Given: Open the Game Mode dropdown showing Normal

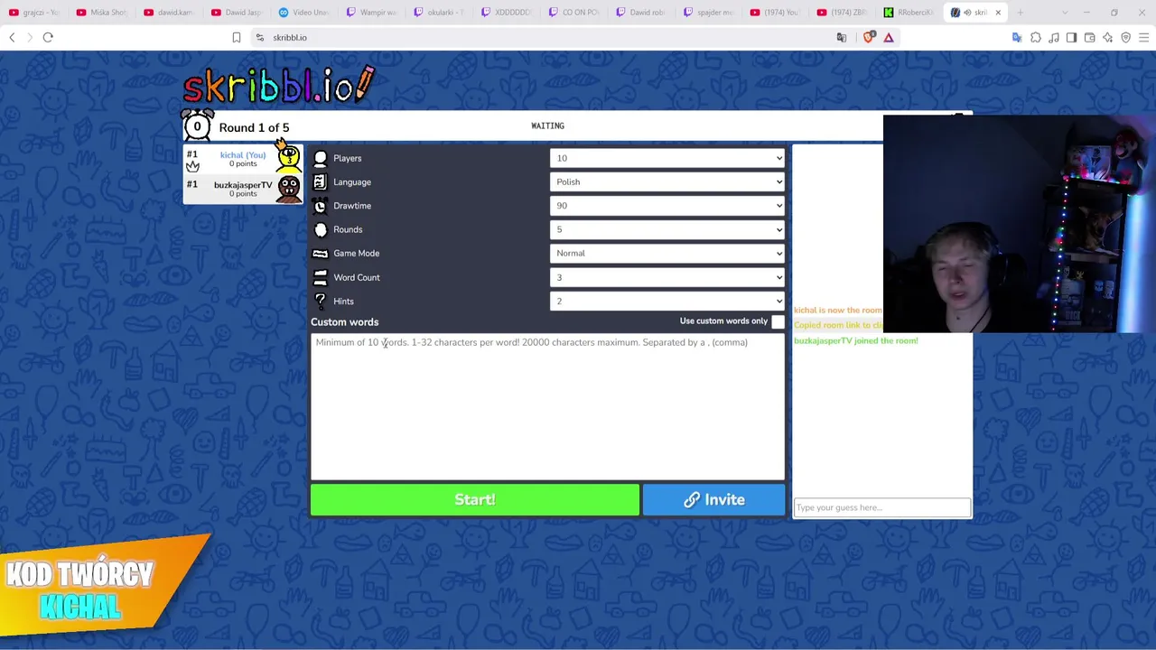Looking at the screenshot, I should 667,254.
